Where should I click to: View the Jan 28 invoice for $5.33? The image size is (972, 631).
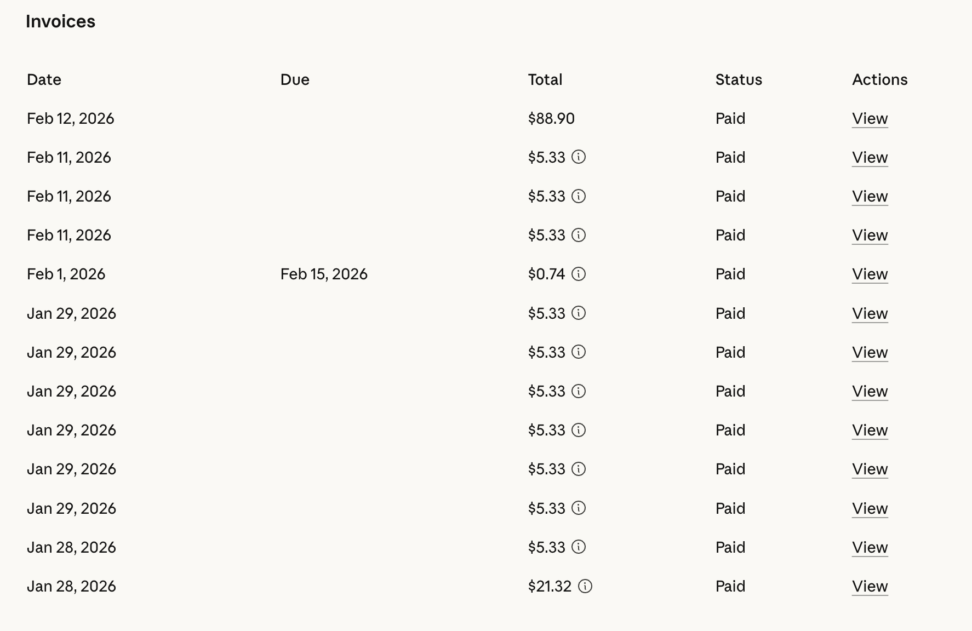click(x=870, y=548)
